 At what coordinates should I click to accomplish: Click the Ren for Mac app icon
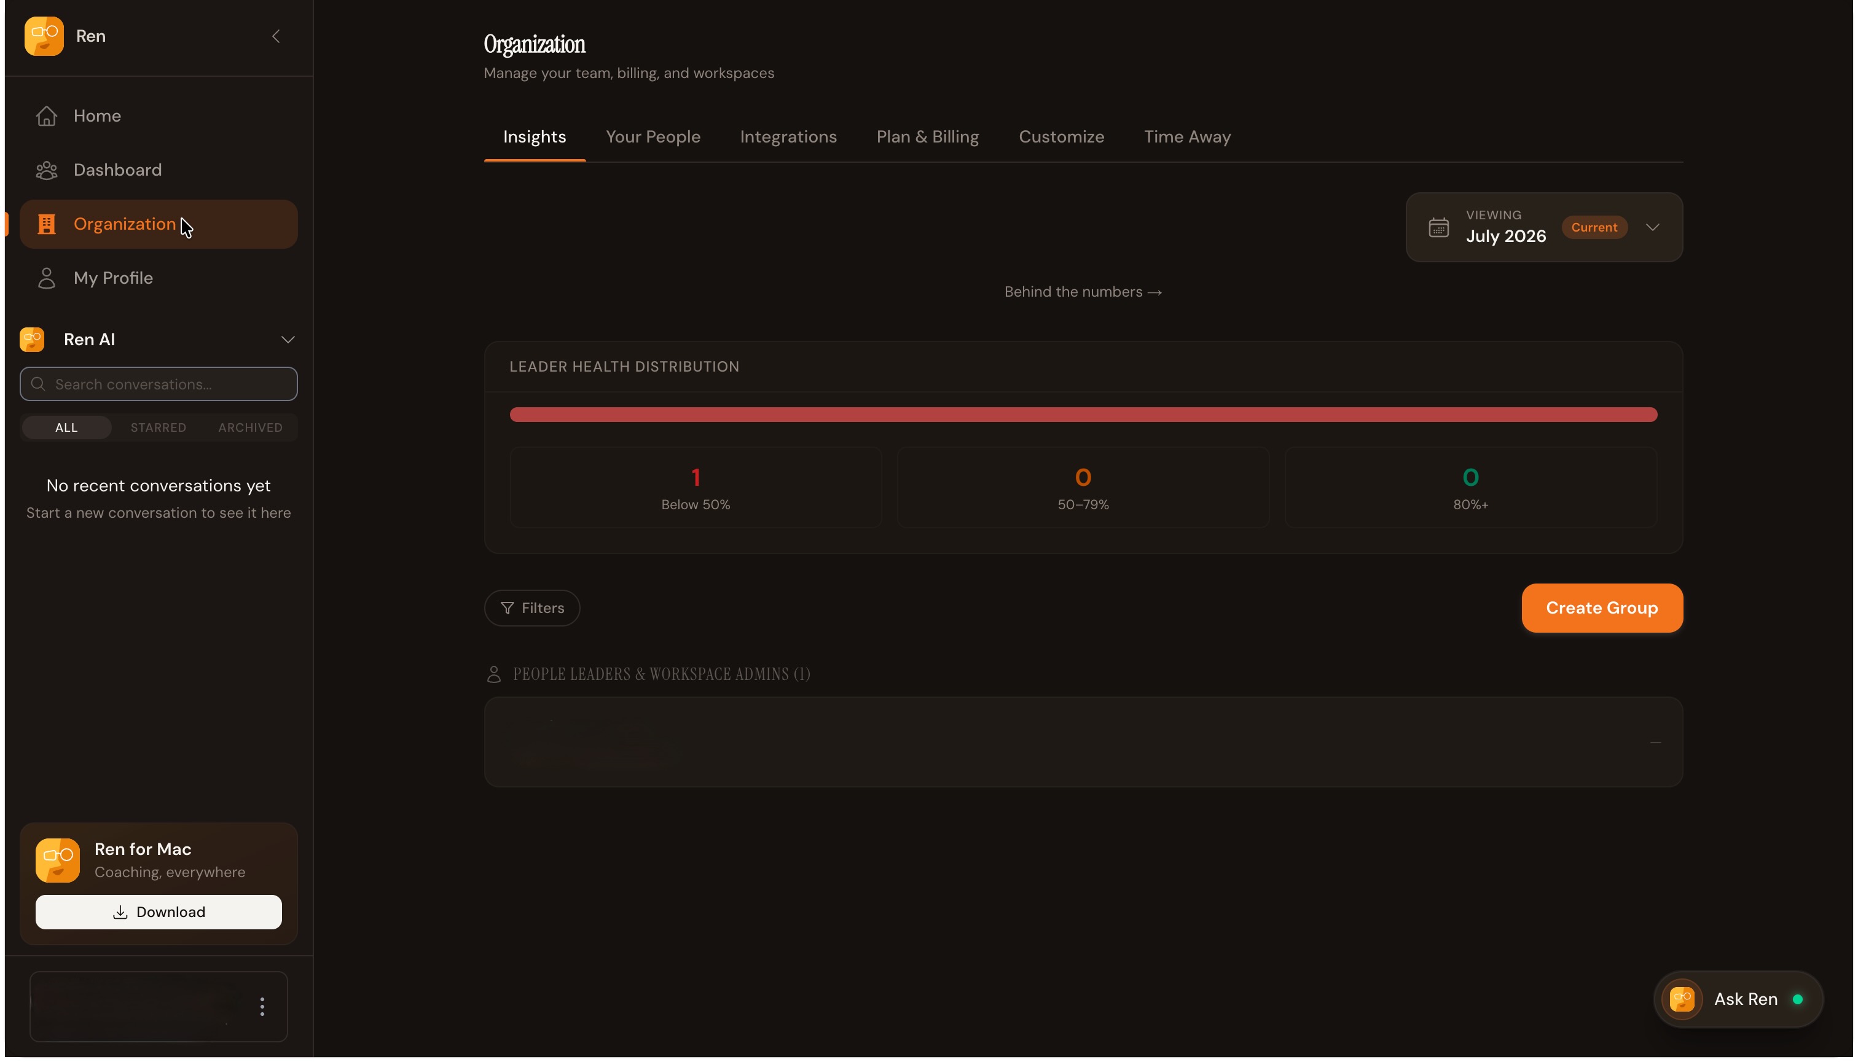click(58, 861)
